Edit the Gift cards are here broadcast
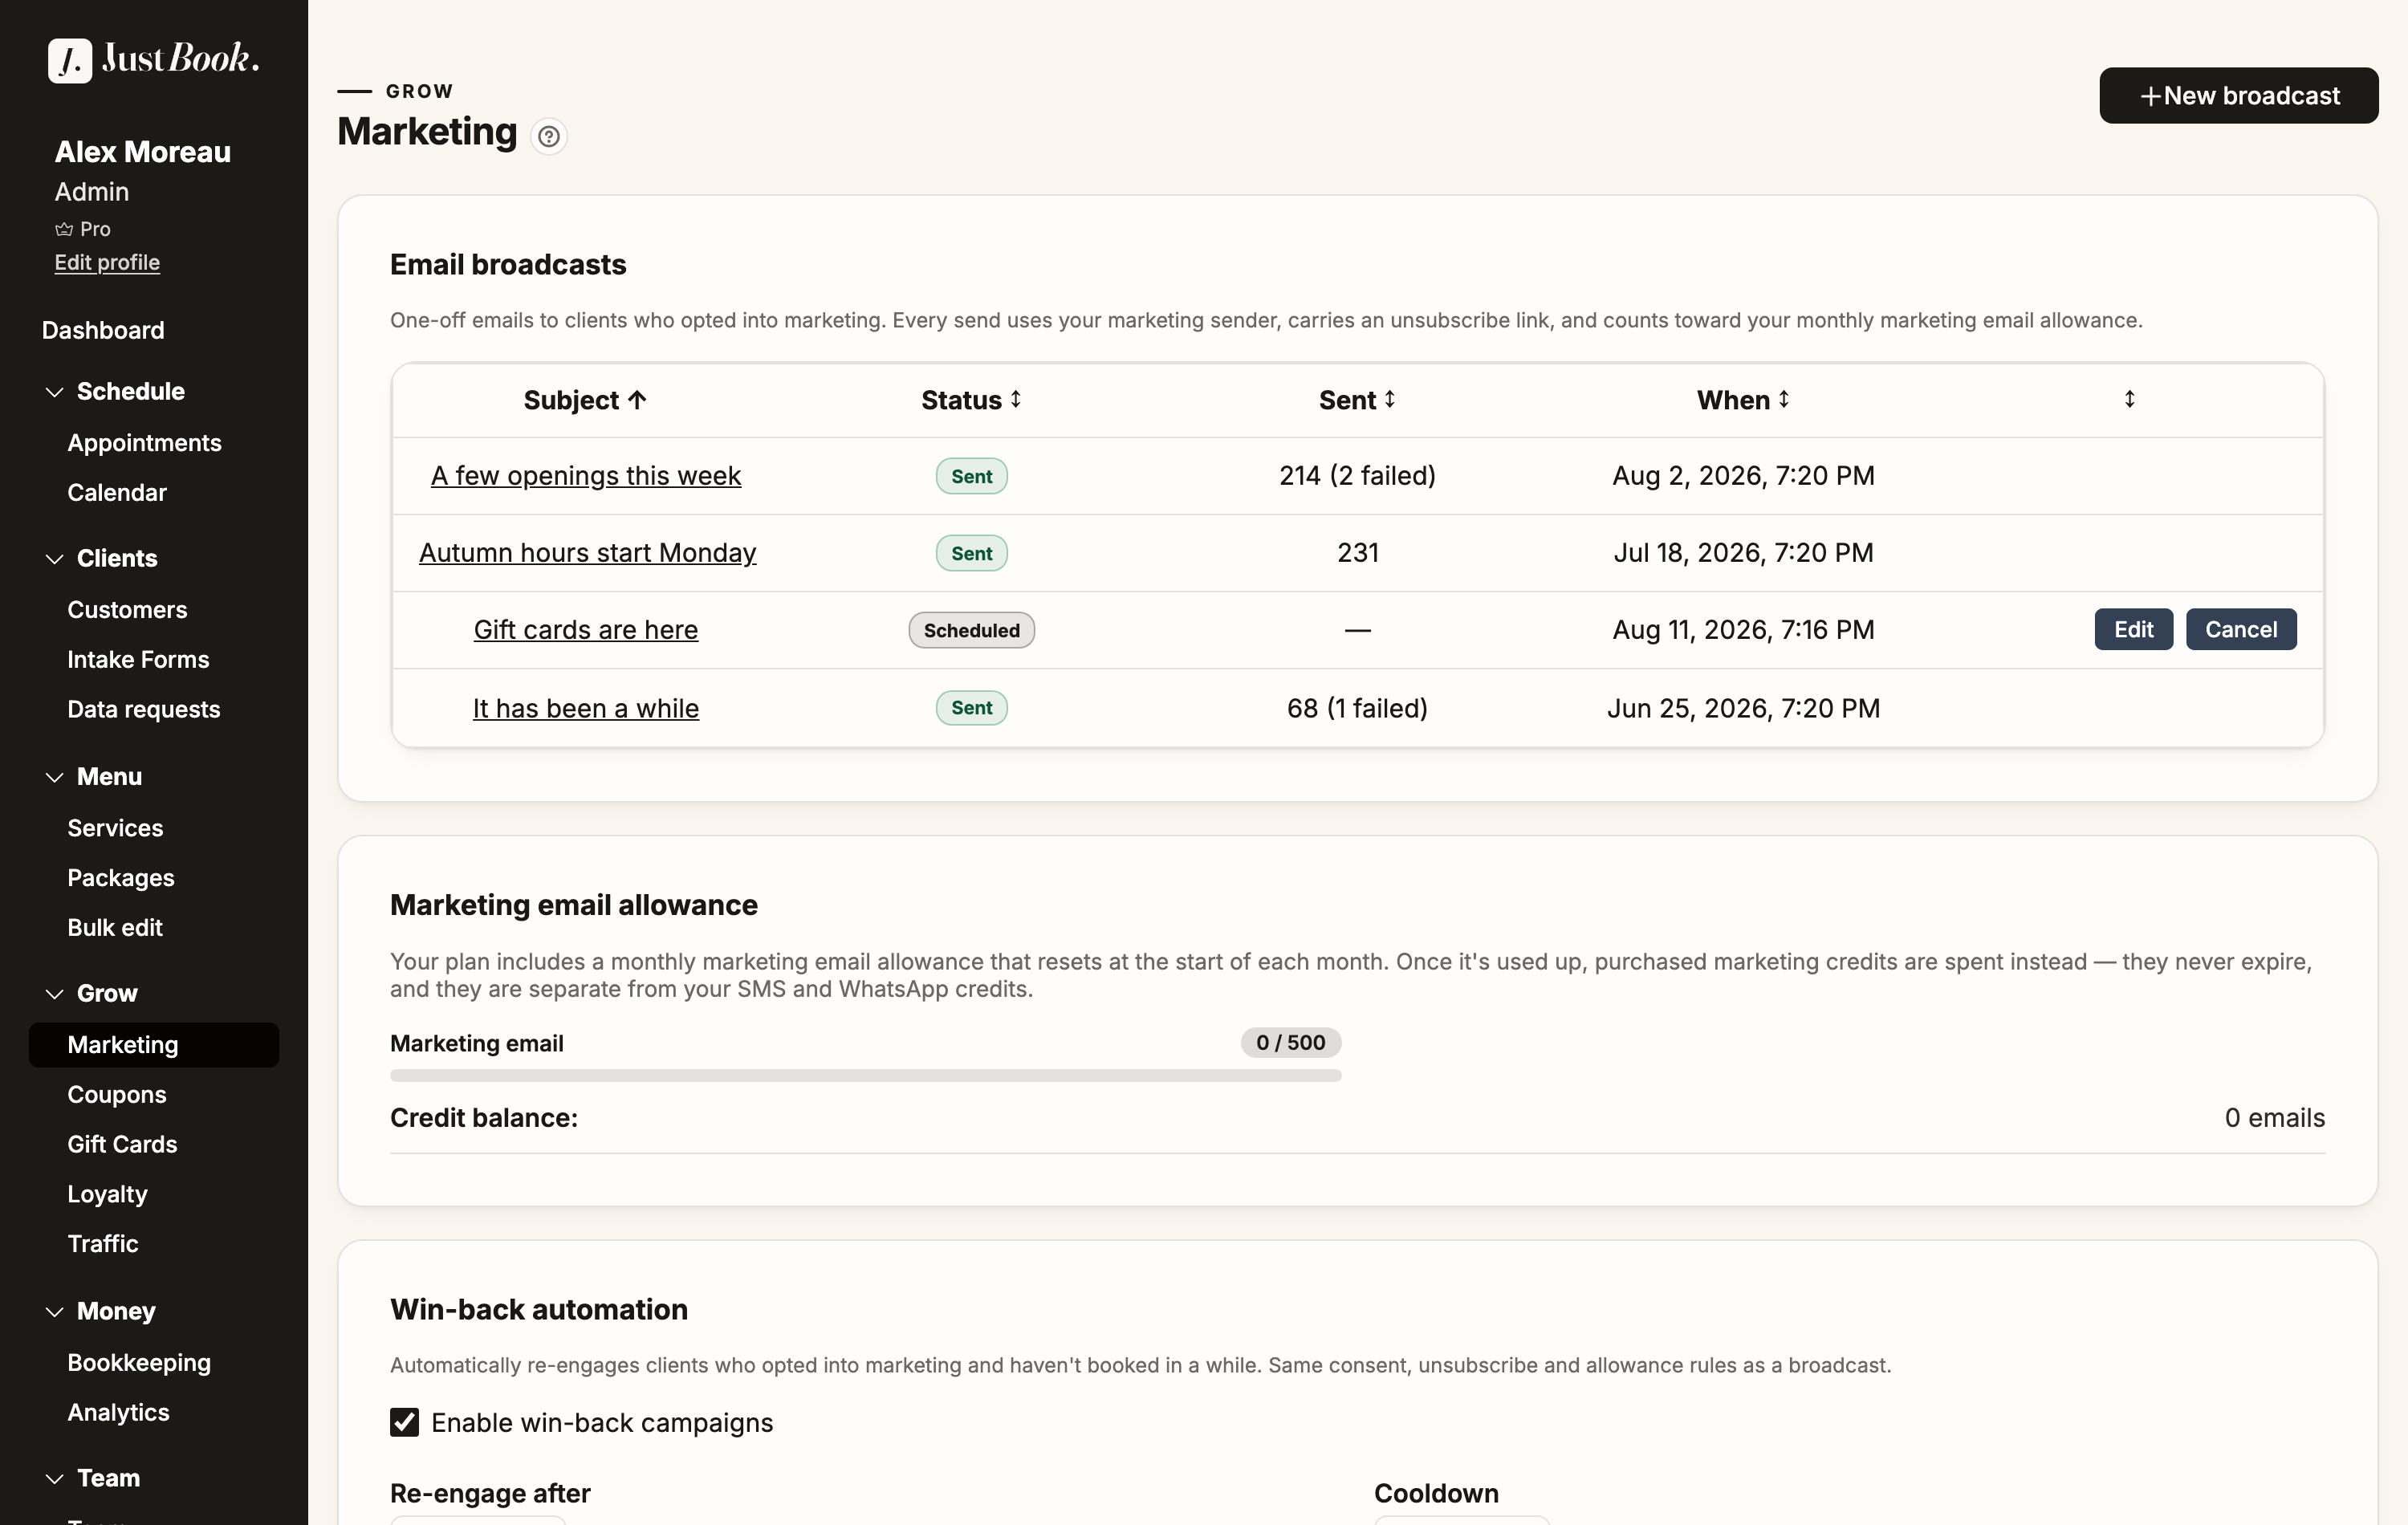 coord(2133,630)
